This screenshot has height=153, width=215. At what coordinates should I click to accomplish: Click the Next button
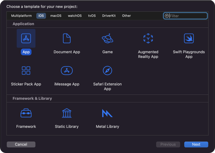(x=196, y=144)
